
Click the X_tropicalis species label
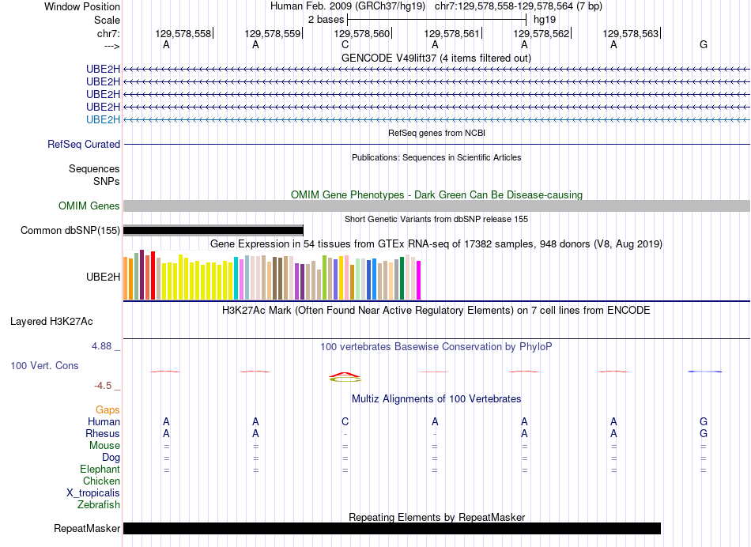93,493
